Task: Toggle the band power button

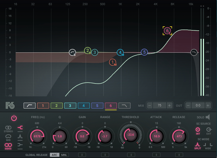Action: [x=14, y=118]
